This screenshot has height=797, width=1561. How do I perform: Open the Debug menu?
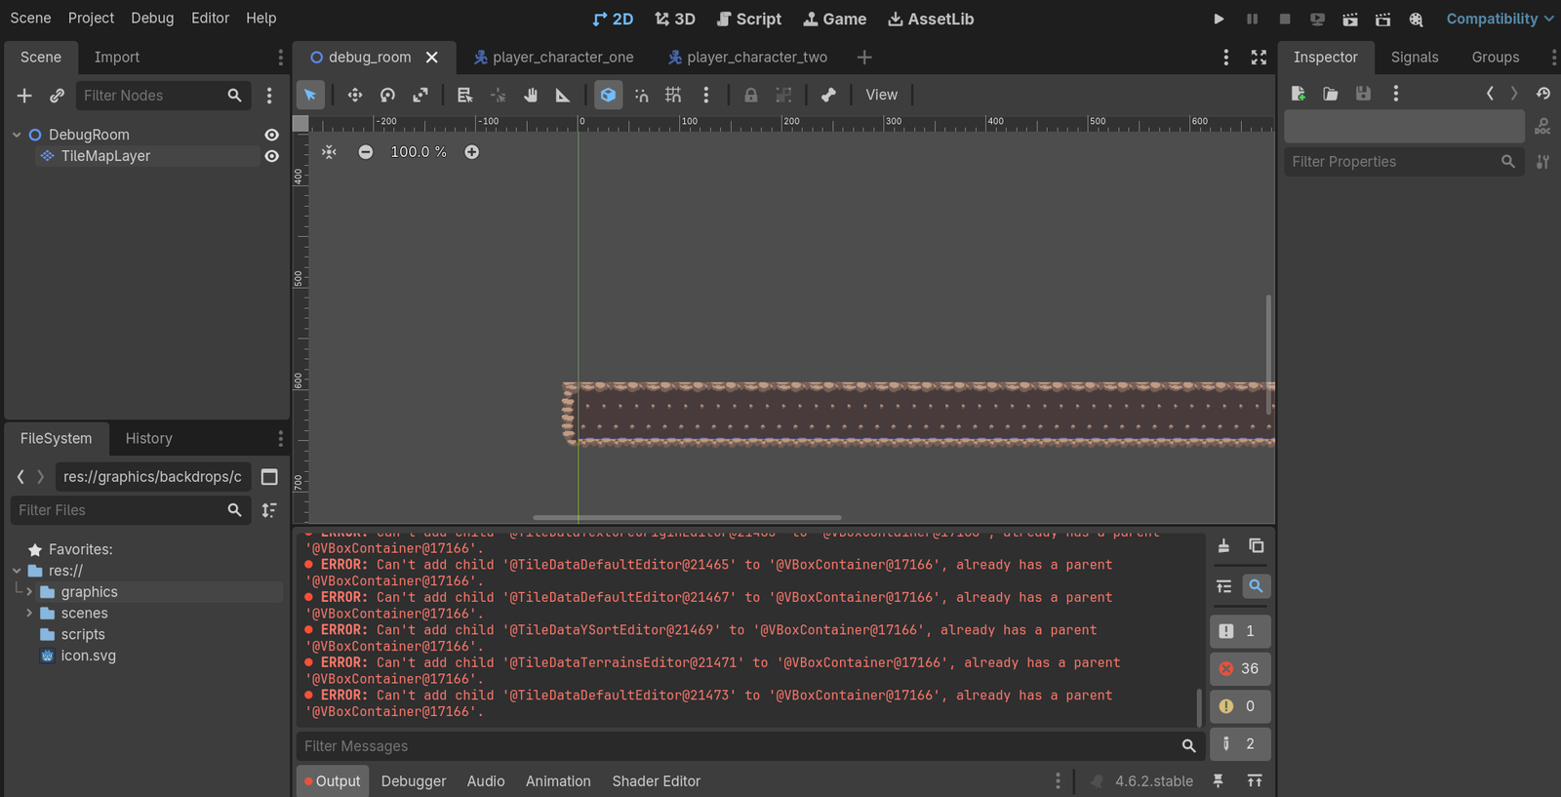[152, 19]
